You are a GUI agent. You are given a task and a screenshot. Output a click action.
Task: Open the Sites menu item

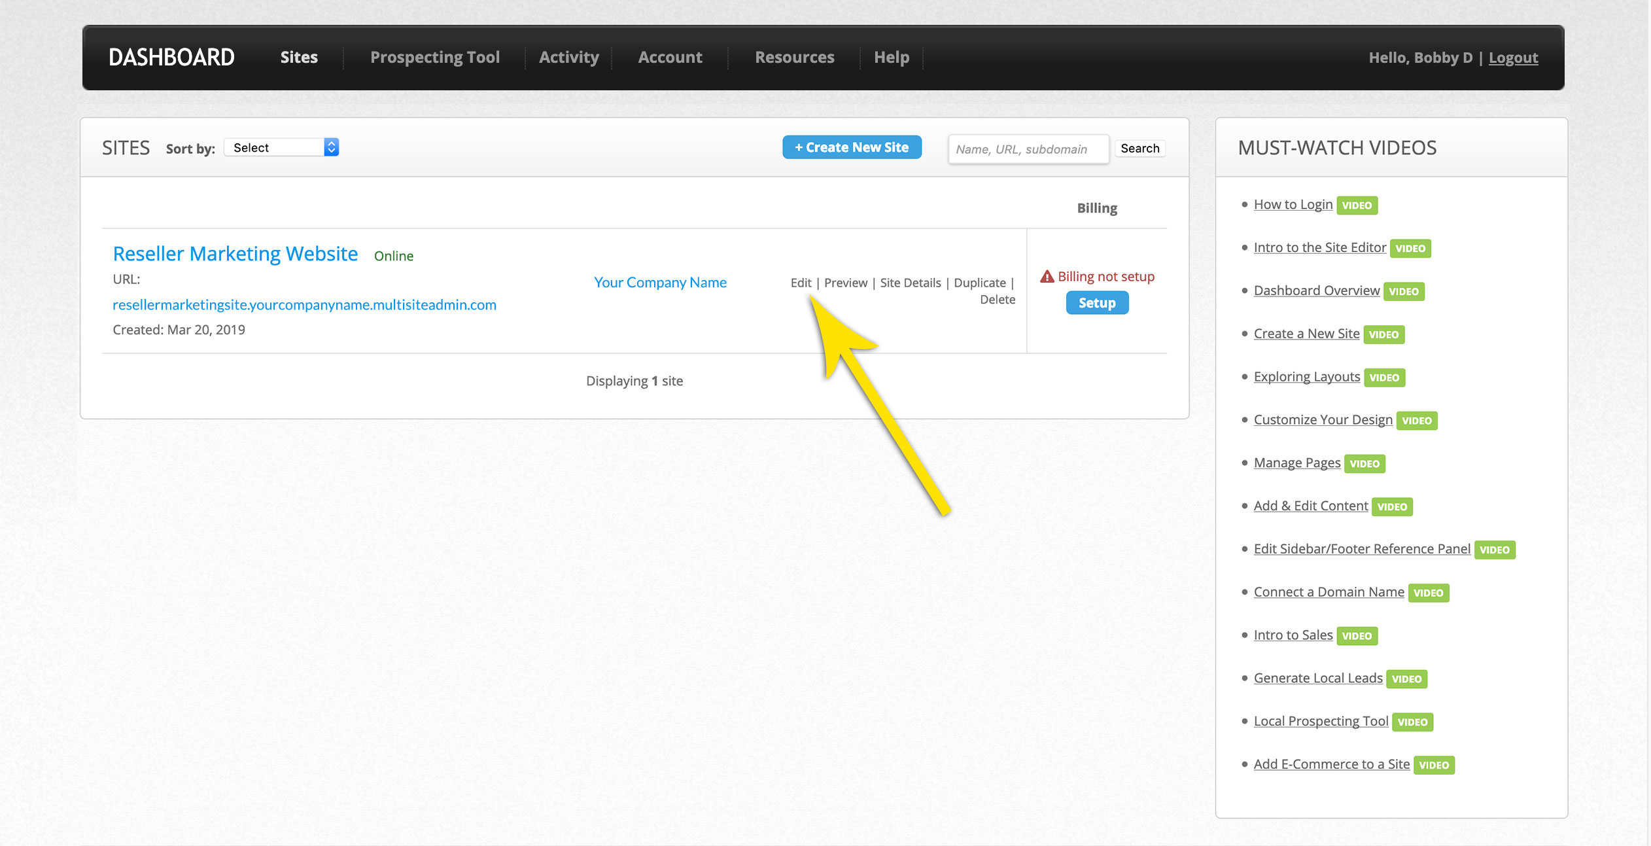[x=299, y=58]
